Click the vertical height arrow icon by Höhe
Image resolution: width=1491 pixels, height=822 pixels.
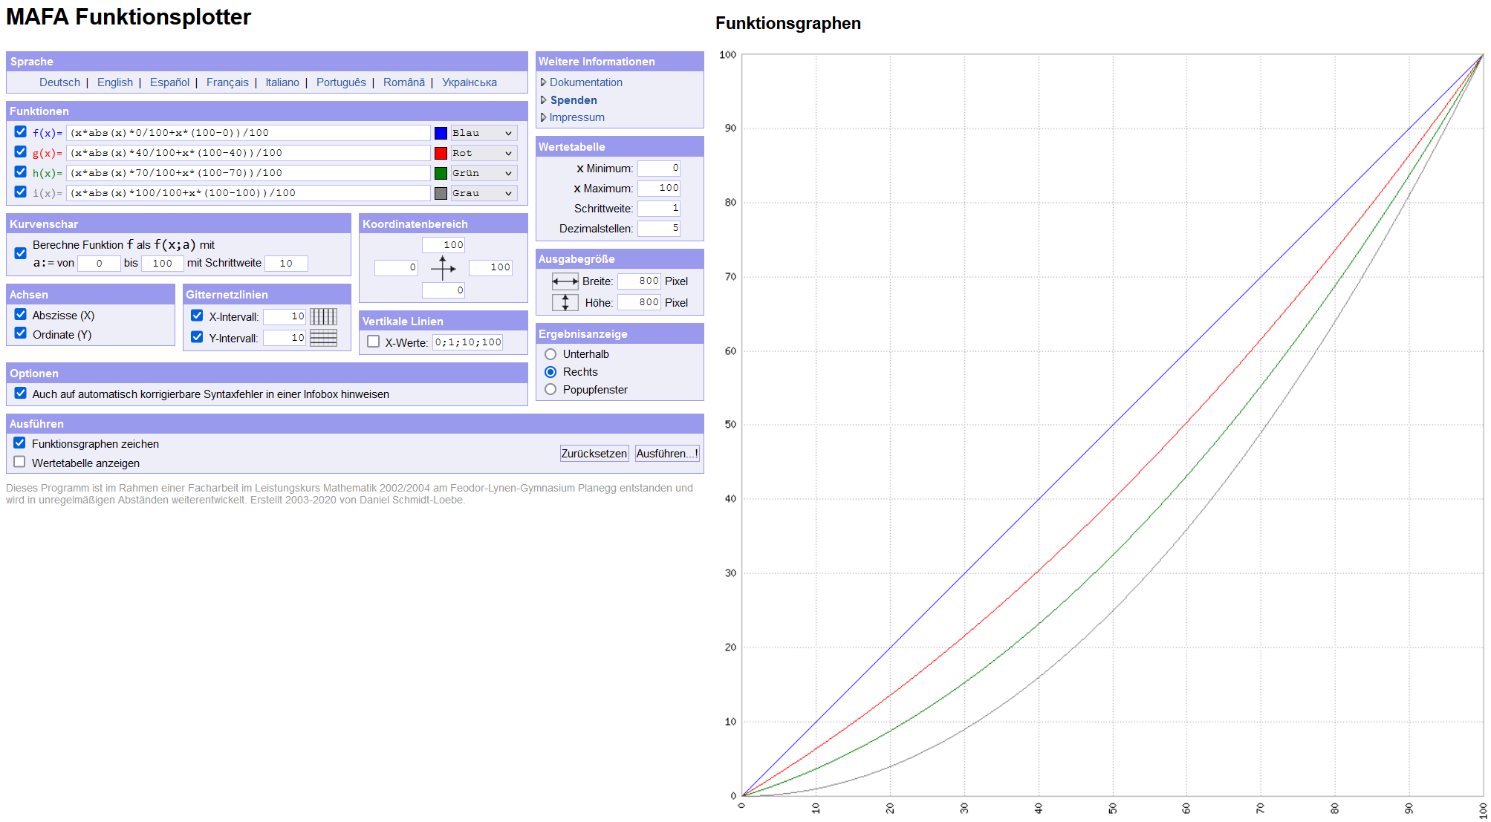tap(565, 303)
